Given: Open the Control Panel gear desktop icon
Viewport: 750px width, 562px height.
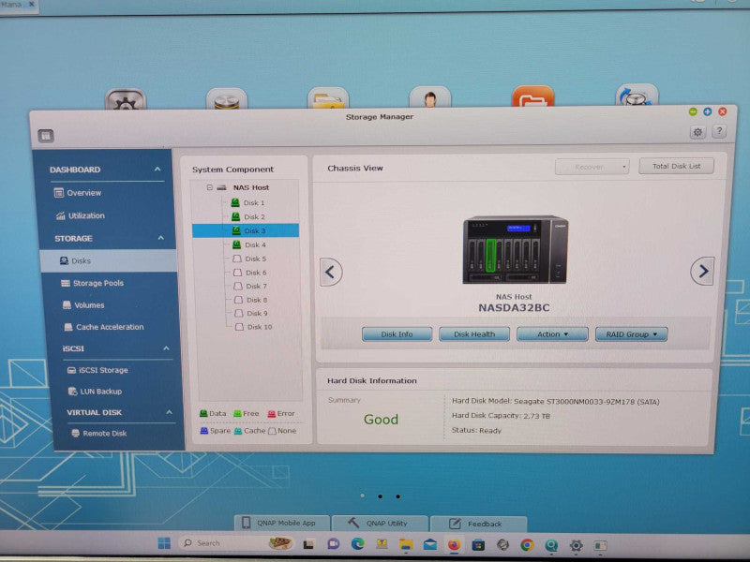Looking at the screenshot, I should click(x=126, y=99).
